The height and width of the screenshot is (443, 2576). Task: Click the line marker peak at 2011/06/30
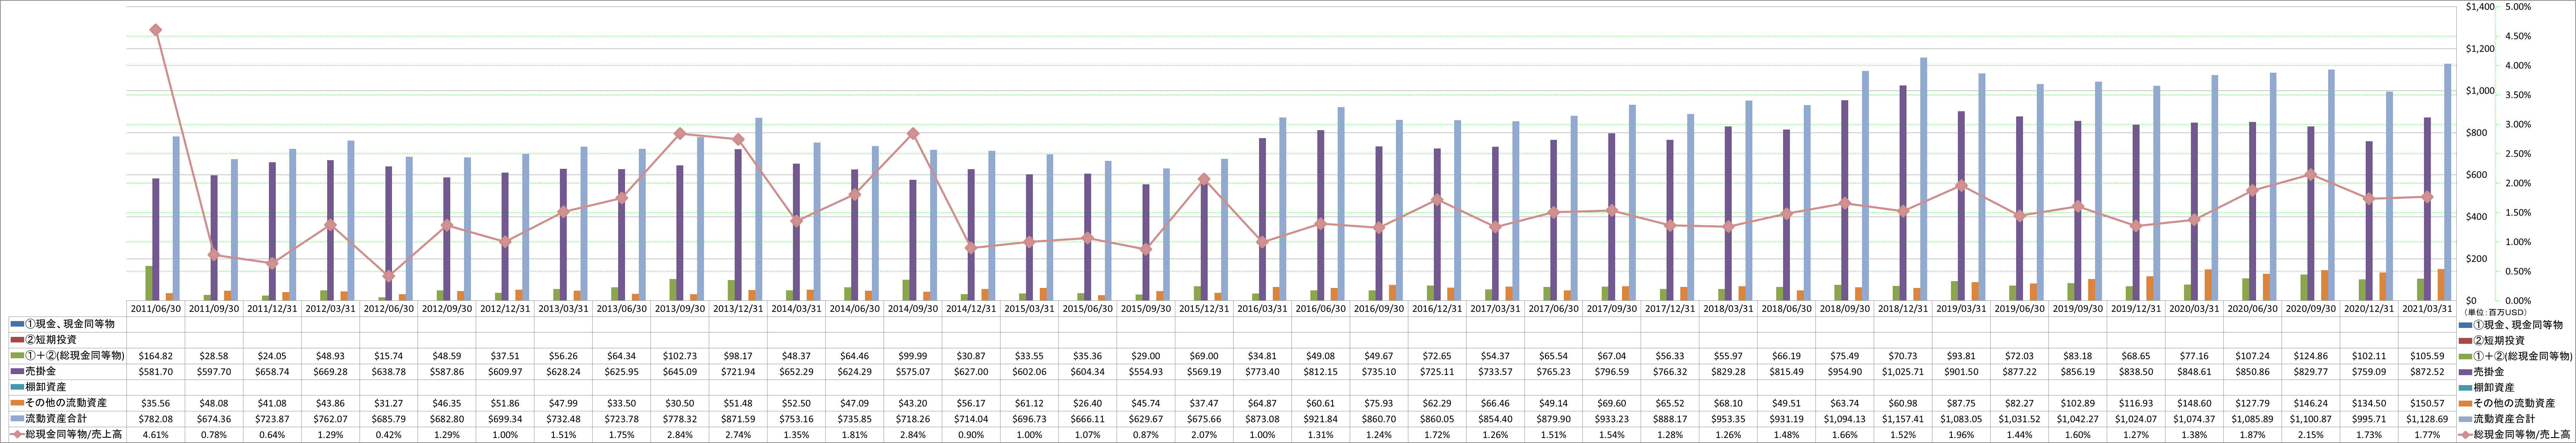point(156,30)
